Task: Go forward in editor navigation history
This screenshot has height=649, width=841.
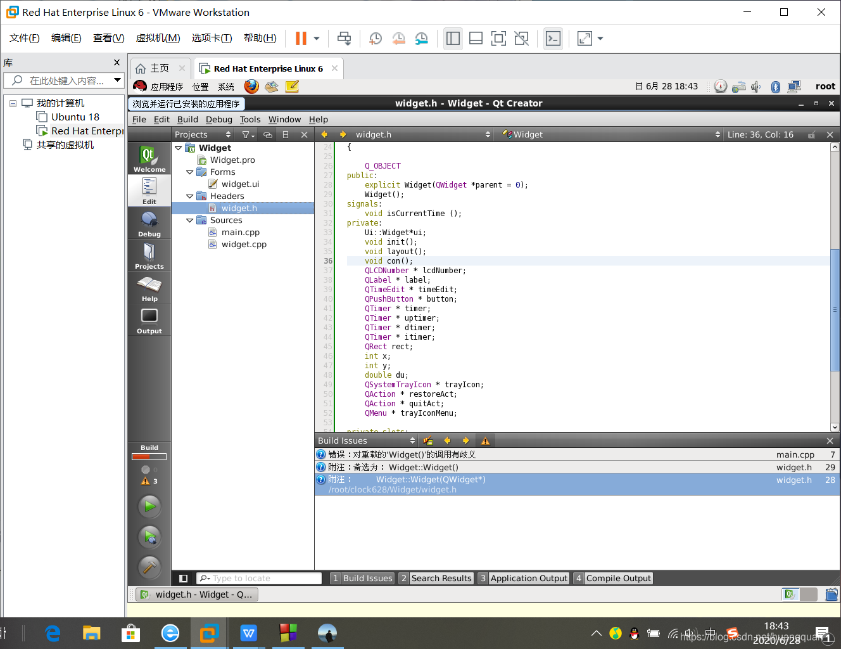Action: [343, 134]
